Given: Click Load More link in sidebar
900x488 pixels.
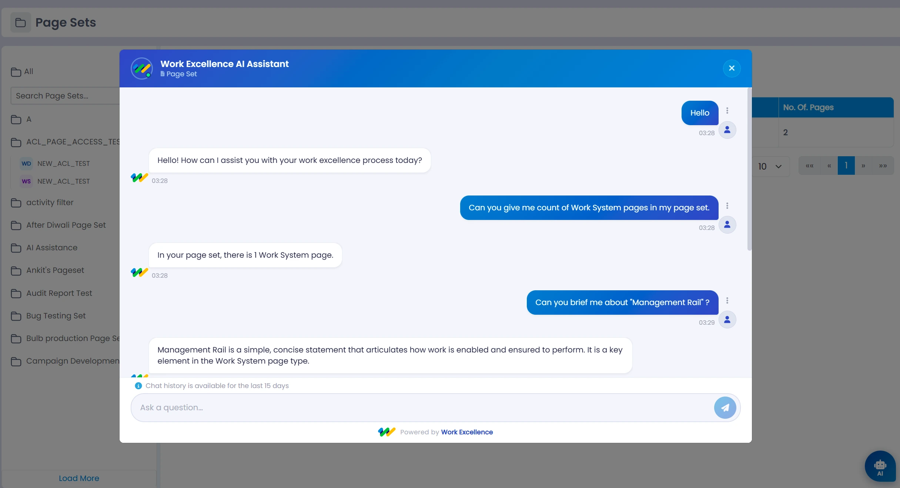Looking at the screenshot, I should point(79,478).
